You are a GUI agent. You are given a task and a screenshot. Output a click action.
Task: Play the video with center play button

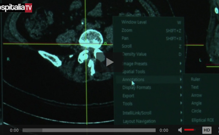110,62
